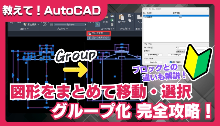Click the 選択可能 column header in dialog
Screen dimensions: 220x126
(x=176, y=13)
